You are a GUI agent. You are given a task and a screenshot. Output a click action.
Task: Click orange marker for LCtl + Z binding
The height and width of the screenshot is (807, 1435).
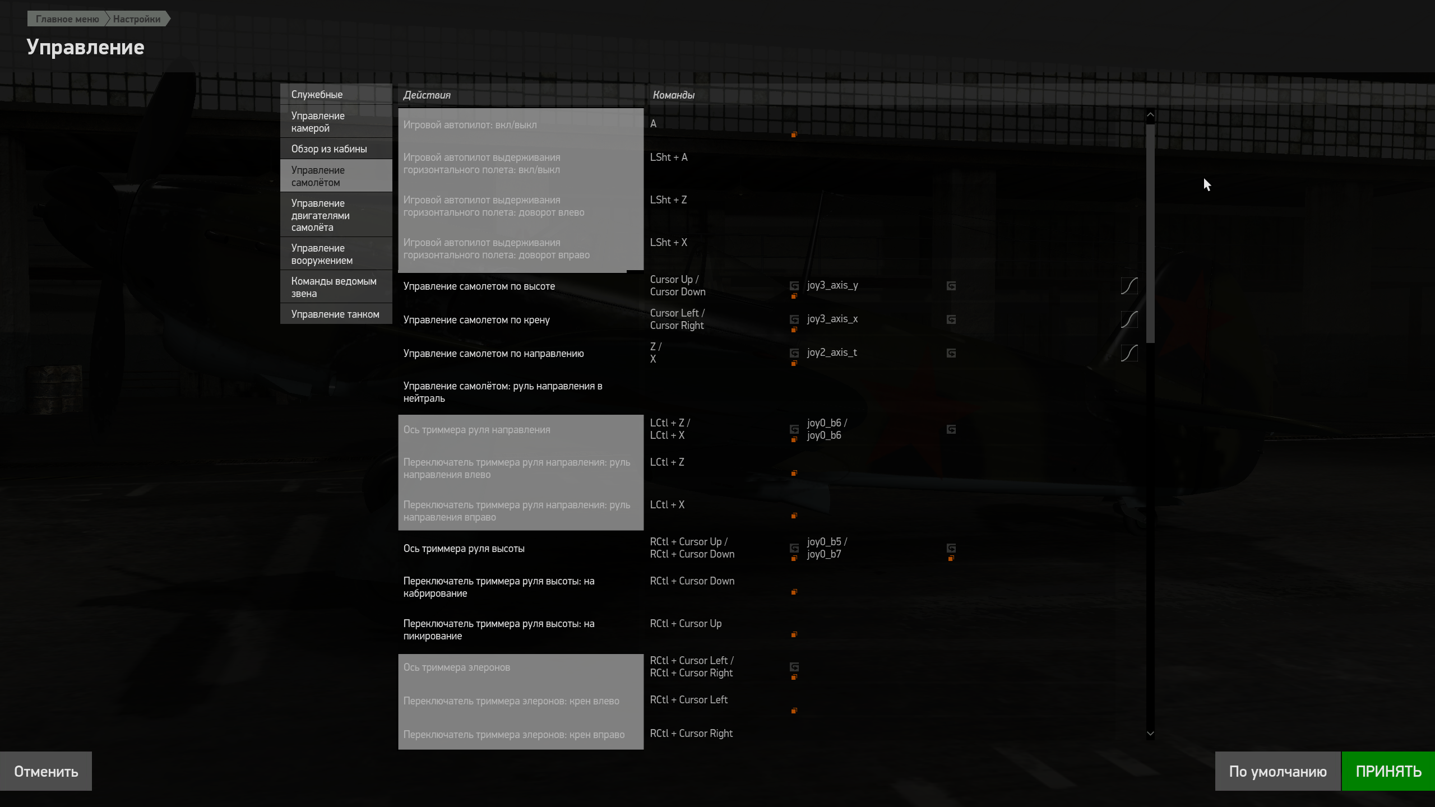[794, 474]
